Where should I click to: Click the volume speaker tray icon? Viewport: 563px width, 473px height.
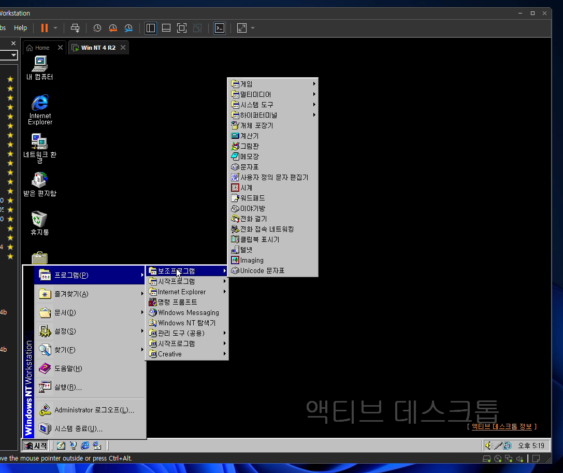(x=488, y=446)
